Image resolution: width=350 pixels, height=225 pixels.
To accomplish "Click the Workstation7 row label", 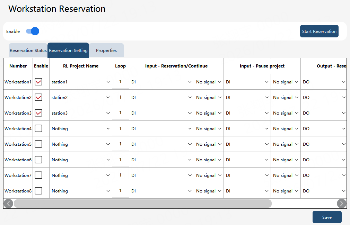I will 18,175.
